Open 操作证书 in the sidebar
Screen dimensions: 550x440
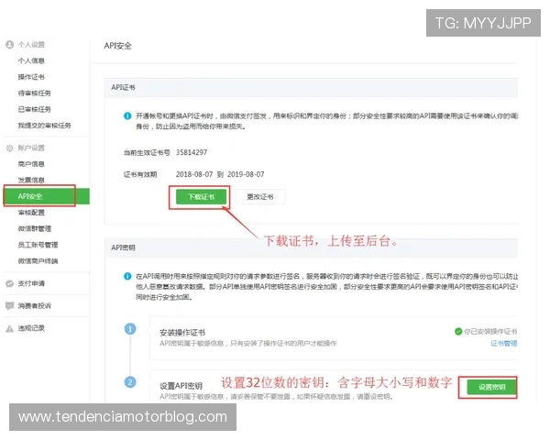(31, 77)
